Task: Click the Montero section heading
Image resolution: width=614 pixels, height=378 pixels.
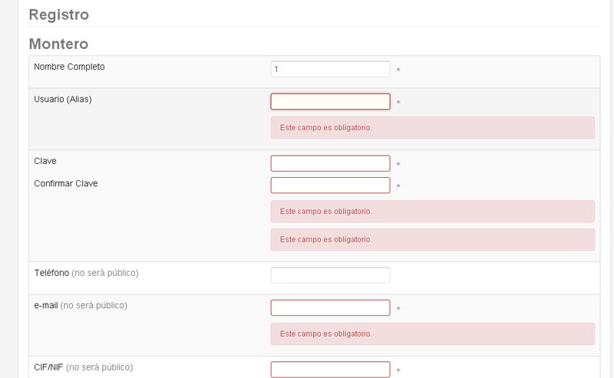Action: [59, 44]
